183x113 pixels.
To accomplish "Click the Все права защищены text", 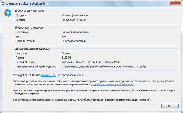I will coord(70,75).
